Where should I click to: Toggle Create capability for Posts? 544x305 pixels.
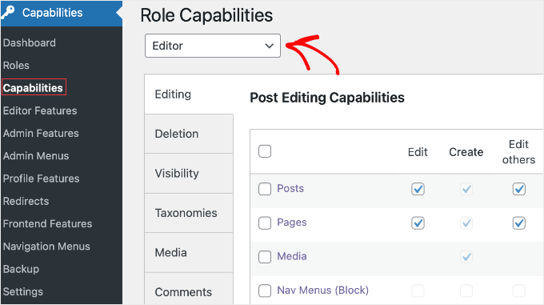(466, 189)
